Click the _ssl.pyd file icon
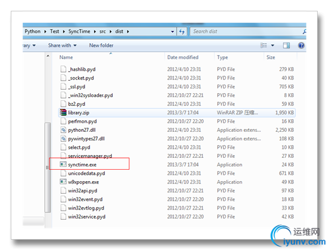329x251 pixels. [x=63, y=86]
